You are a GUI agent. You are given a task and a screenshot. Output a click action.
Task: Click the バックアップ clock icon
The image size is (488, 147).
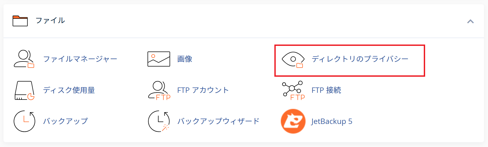[24, 121]
